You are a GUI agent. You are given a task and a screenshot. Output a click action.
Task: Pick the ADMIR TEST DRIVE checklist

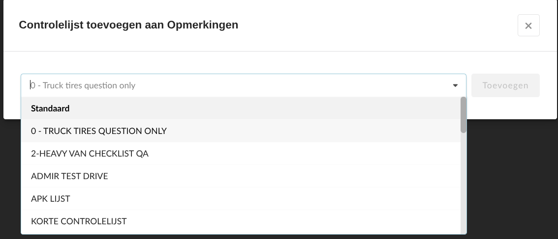click(69, 176)
